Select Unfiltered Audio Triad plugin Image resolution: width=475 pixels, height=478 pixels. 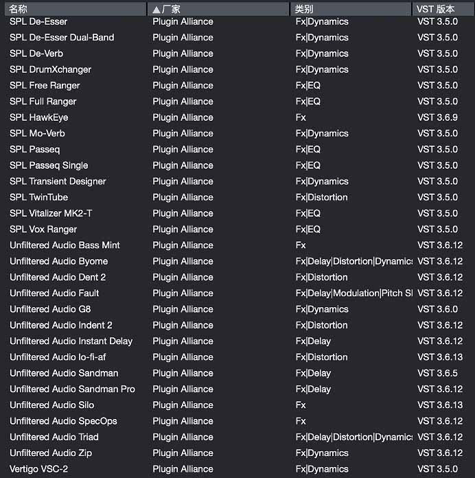point(237,437)
